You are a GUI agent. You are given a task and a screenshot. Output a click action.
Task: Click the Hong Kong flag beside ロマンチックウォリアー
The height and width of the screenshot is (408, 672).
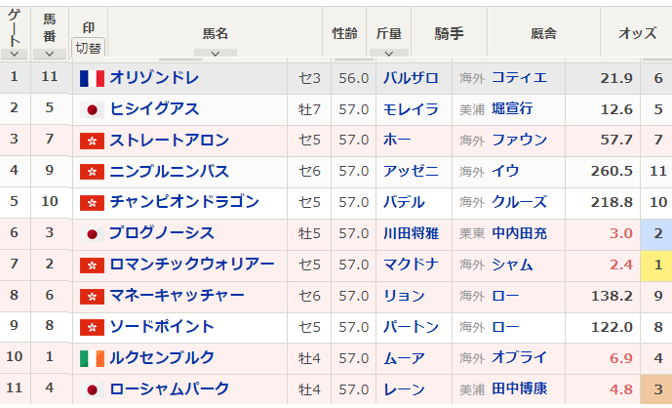click(x=92, y=265)
